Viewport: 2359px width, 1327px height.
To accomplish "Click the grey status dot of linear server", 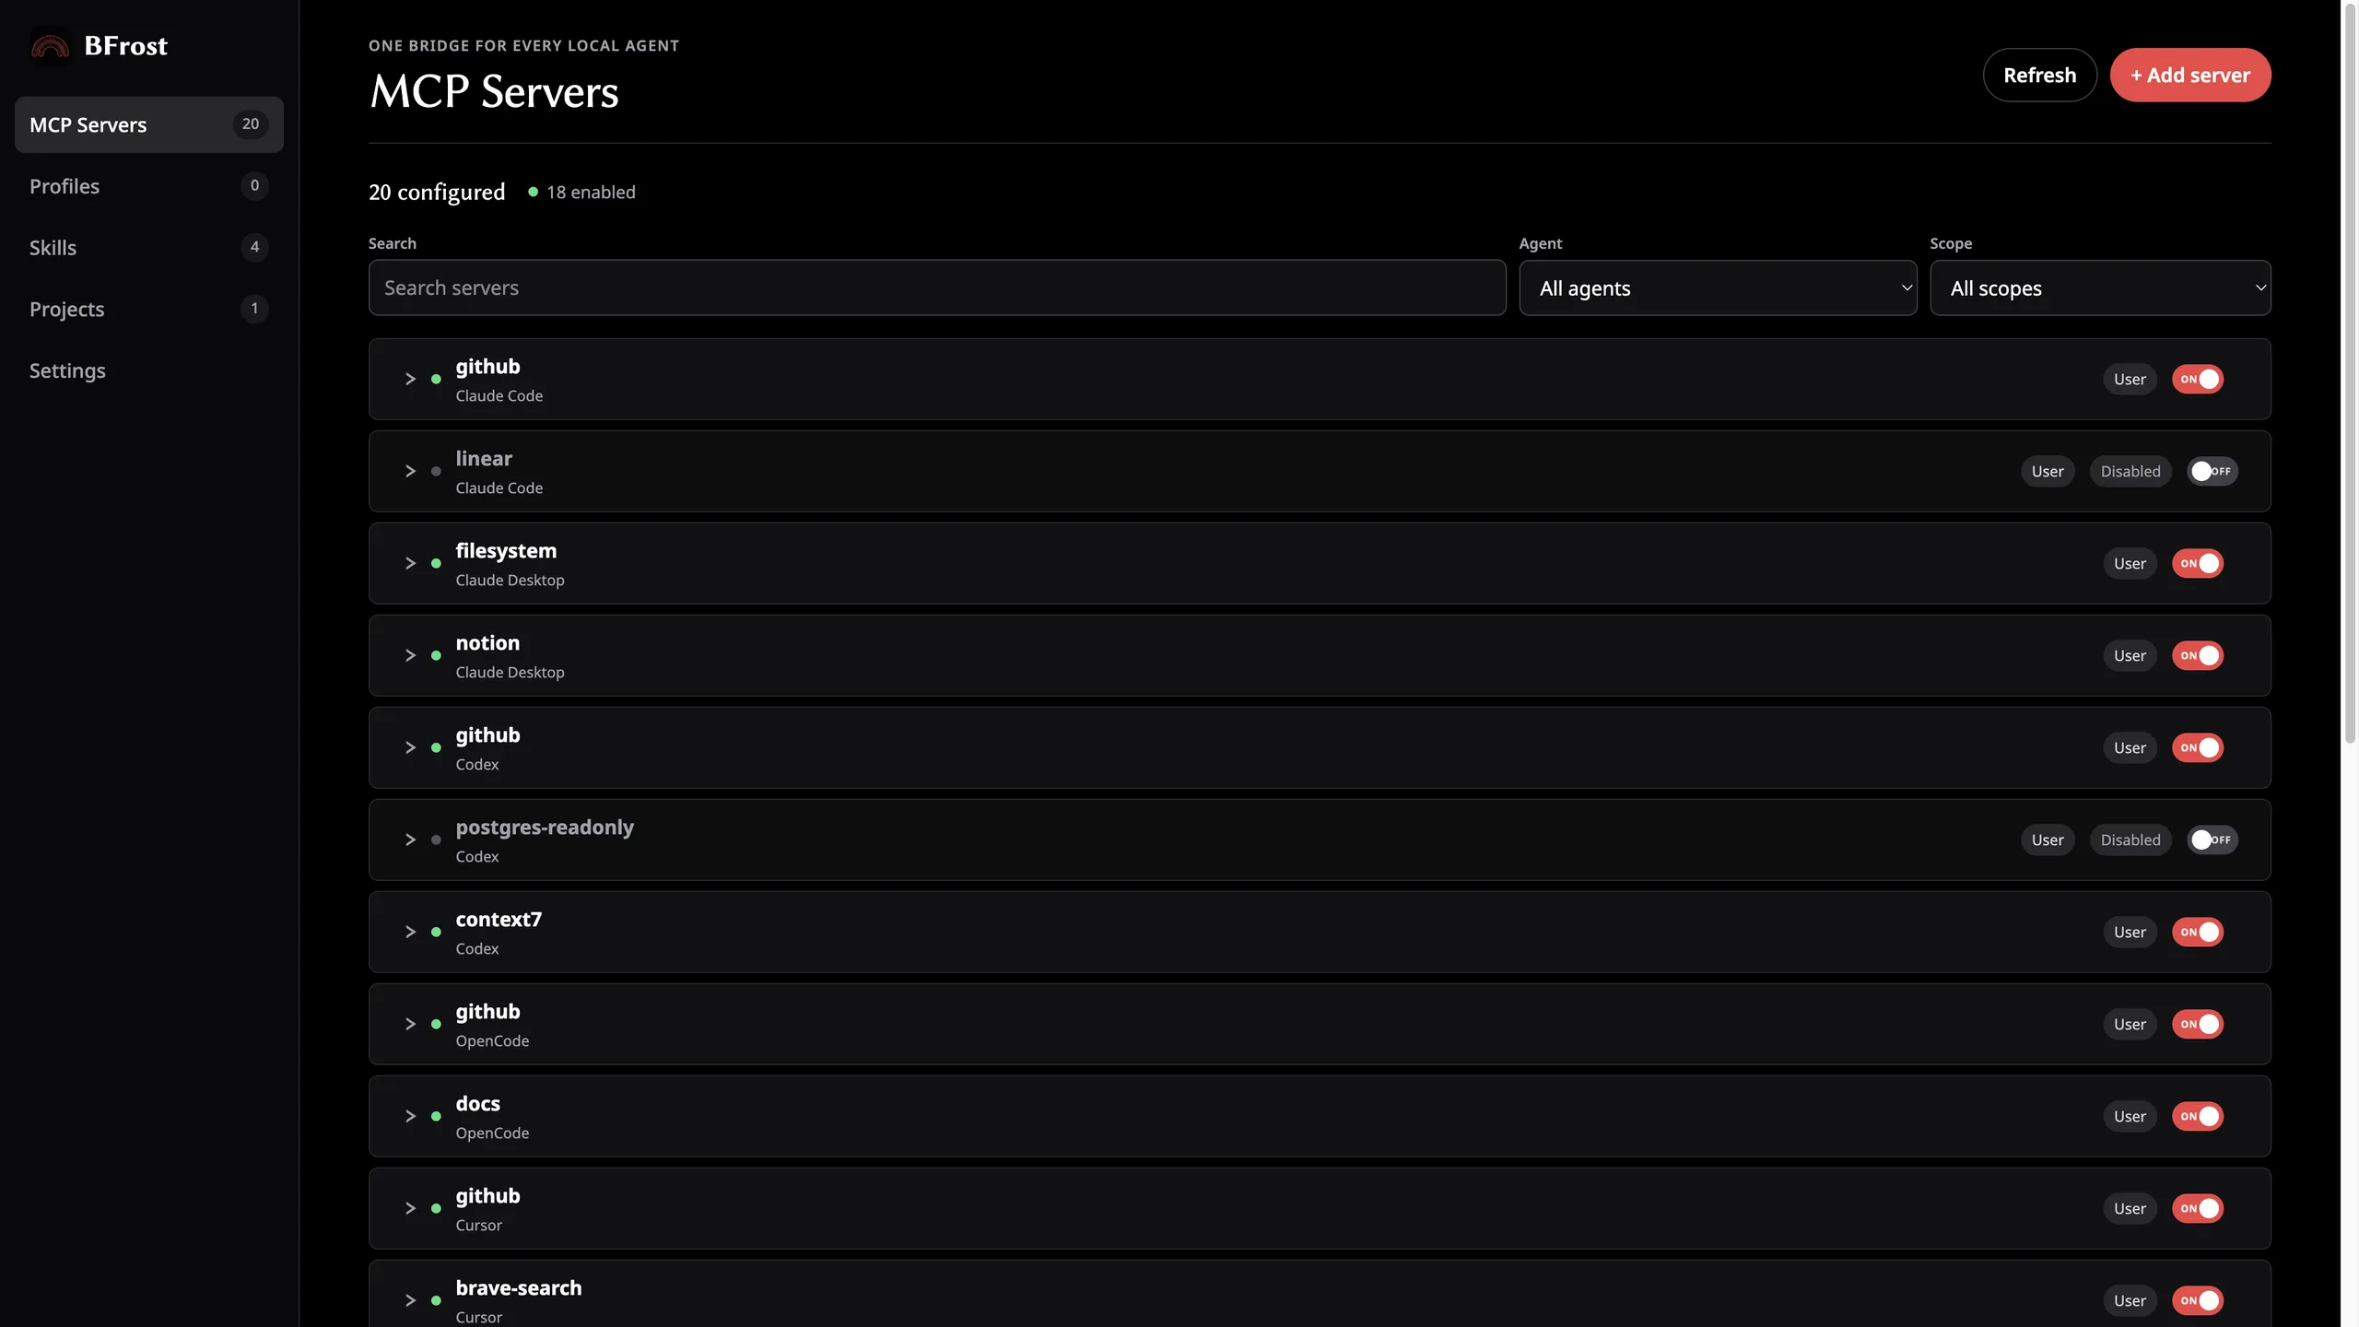I will pos(436,472).
